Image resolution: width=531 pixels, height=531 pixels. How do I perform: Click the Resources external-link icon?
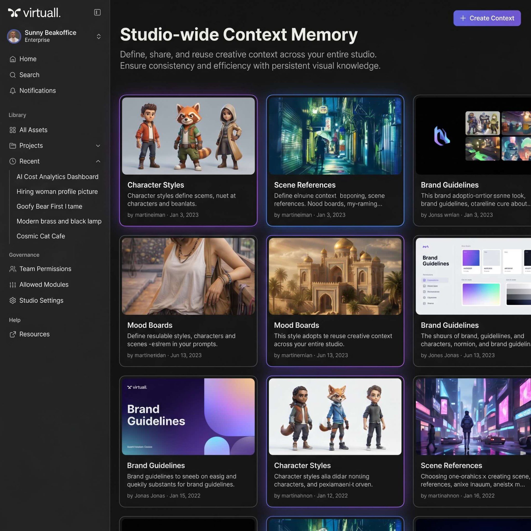pyautogui.click(x=13, y=334)
